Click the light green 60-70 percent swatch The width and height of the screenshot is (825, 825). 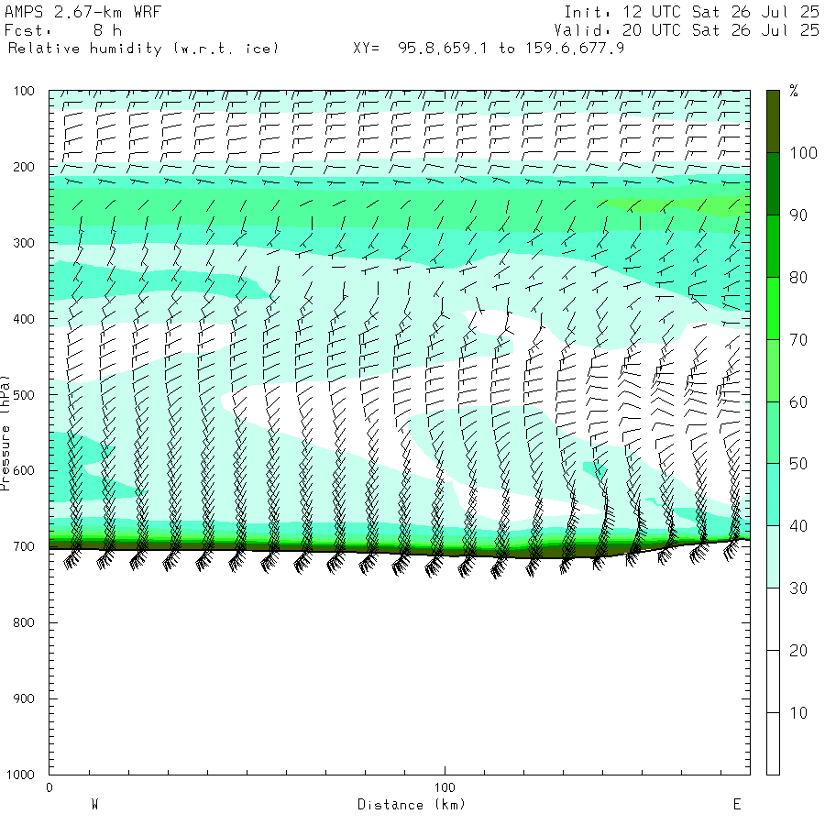pos(773,371)
